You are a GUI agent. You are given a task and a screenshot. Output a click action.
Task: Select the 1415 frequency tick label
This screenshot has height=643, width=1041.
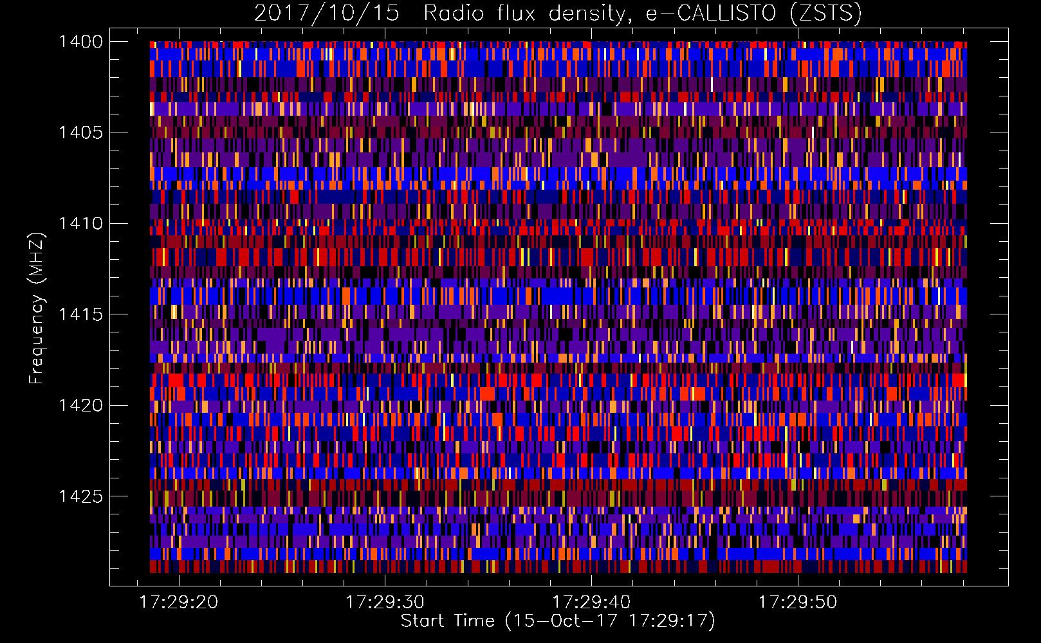pyautogui.click(x=80, y=314)
